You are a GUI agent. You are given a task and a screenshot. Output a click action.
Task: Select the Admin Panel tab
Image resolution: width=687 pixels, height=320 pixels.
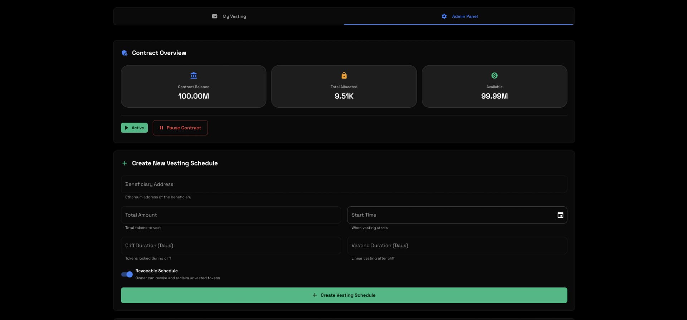[x=459, y=16]
